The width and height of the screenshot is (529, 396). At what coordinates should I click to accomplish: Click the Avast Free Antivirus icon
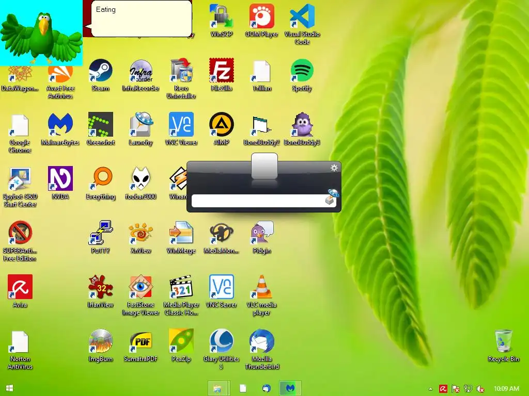click(x=60, y=82)
